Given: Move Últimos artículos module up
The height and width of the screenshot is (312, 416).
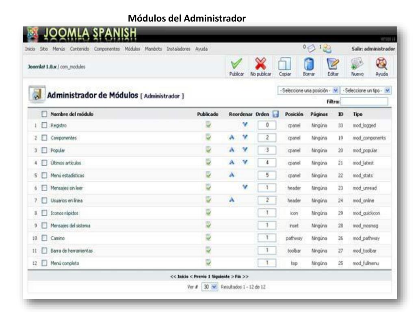Looking at the screenshot, I should point(232,162).
